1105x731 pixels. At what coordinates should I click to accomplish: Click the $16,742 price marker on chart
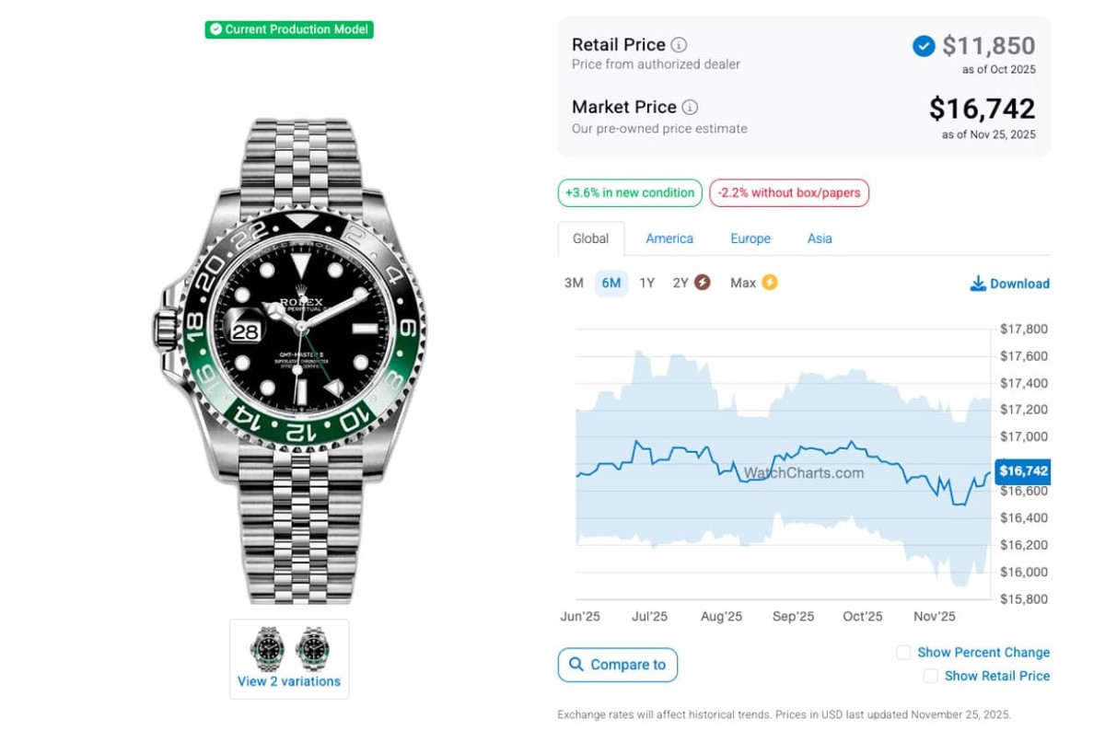coord(1023,471)
